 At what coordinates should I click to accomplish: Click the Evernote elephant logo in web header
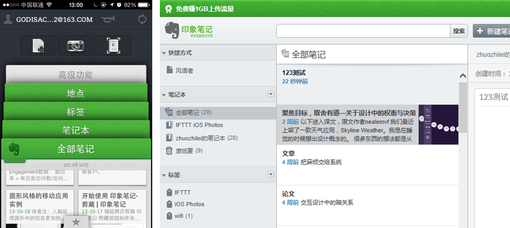pos(173,30)
